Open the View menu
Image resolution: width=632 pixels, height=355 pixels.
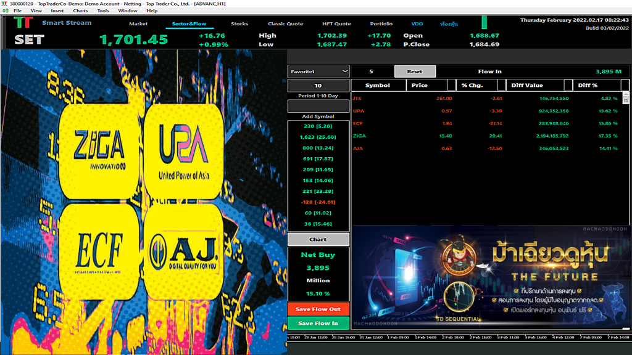(x=36, y=11)
